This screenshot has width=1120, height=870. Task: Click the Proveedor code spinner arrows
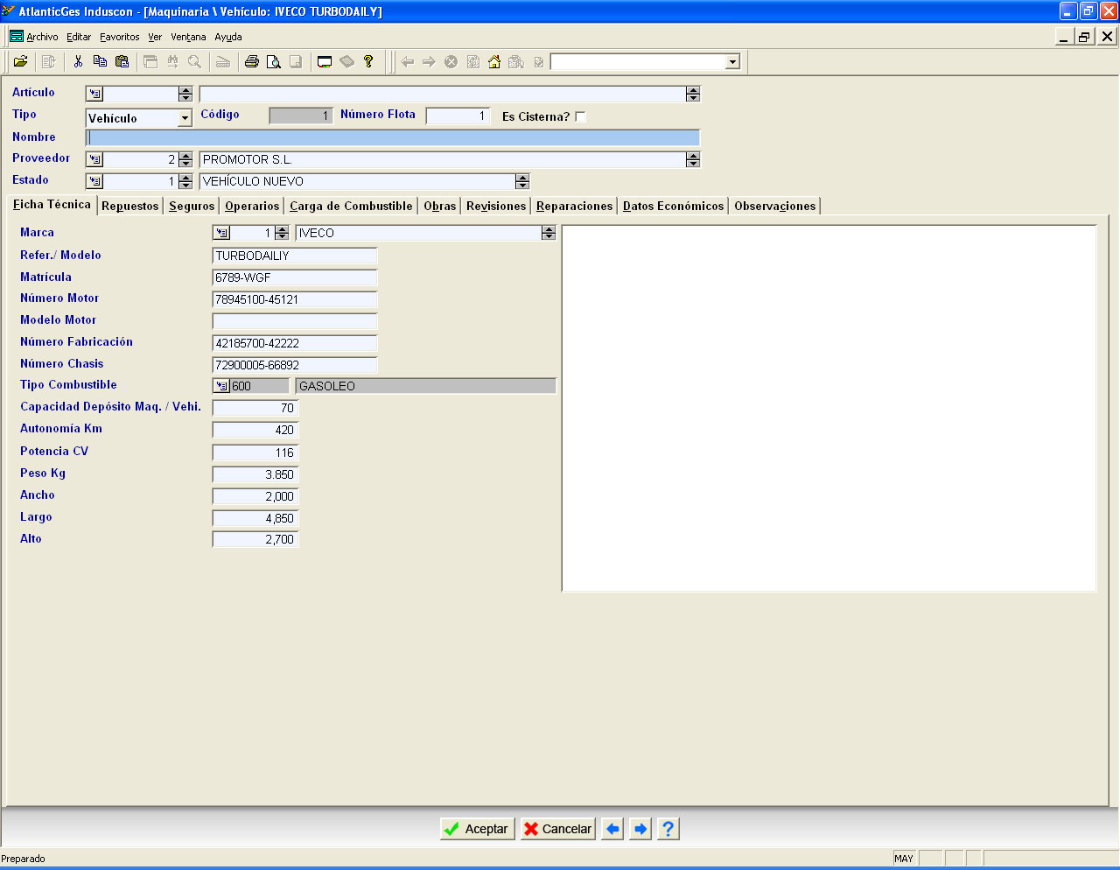[x=185, y=159]
